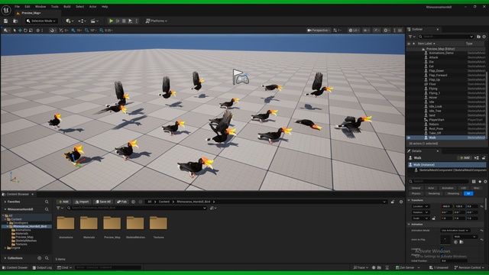
Task: Expand the Animation Mode dropdown
Action: (455, 231)
